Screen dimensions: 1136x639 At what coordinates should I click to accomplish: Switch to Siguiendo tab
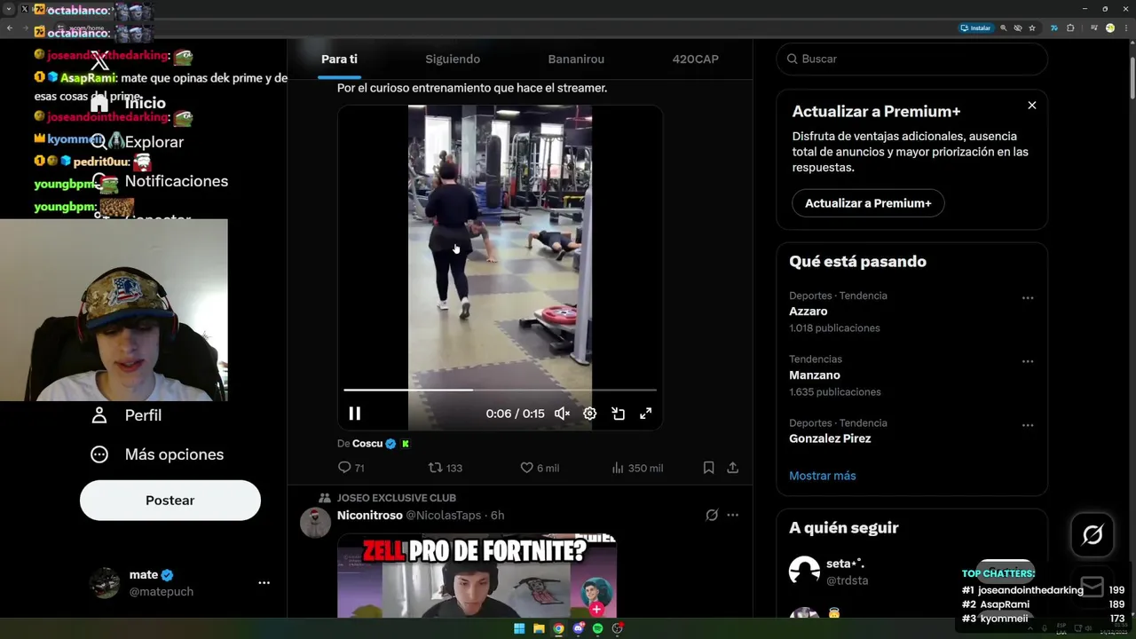(453, 59)
